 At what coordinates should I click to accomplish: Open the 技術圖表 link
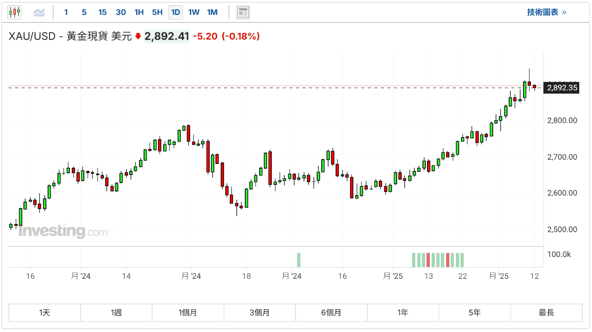pyautogui.click(x=547, y=12)
